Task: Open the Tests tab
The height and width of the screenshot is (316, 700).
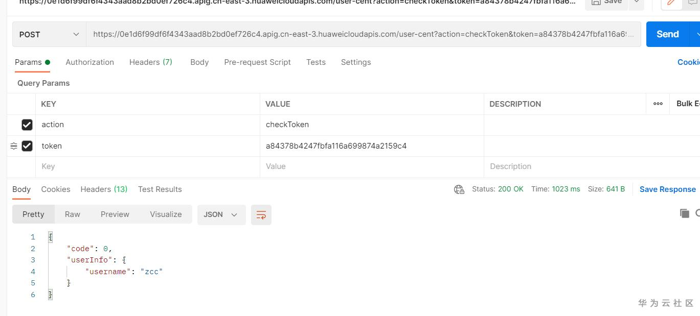Action: tap(316, 62)
